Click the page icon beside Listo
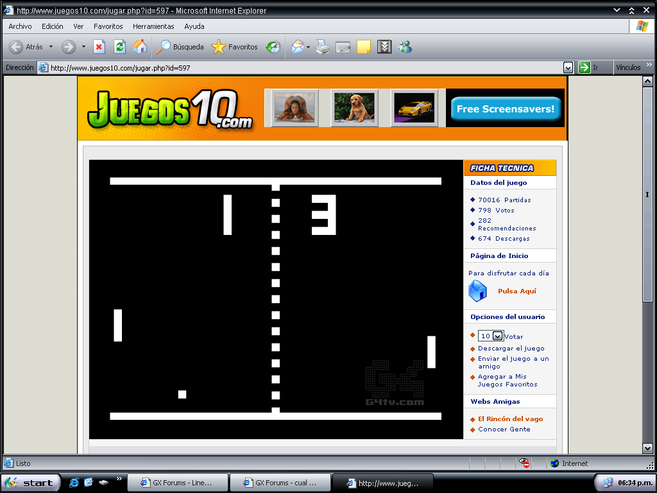This screenshot has height=493, width=657. coord(8,463)
